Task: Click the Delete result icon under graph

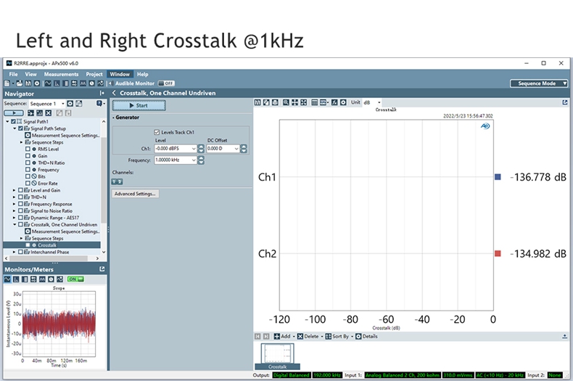Action: [300, 337]
